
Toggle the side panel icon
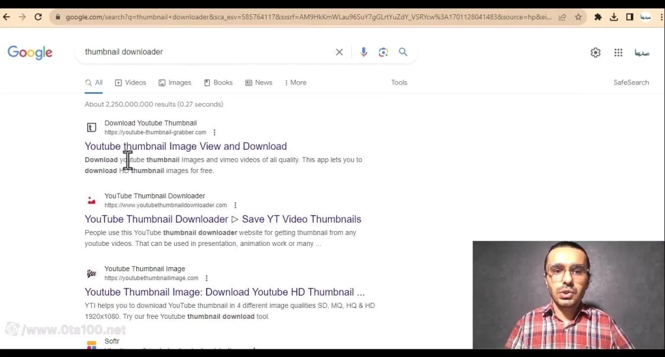629,17
